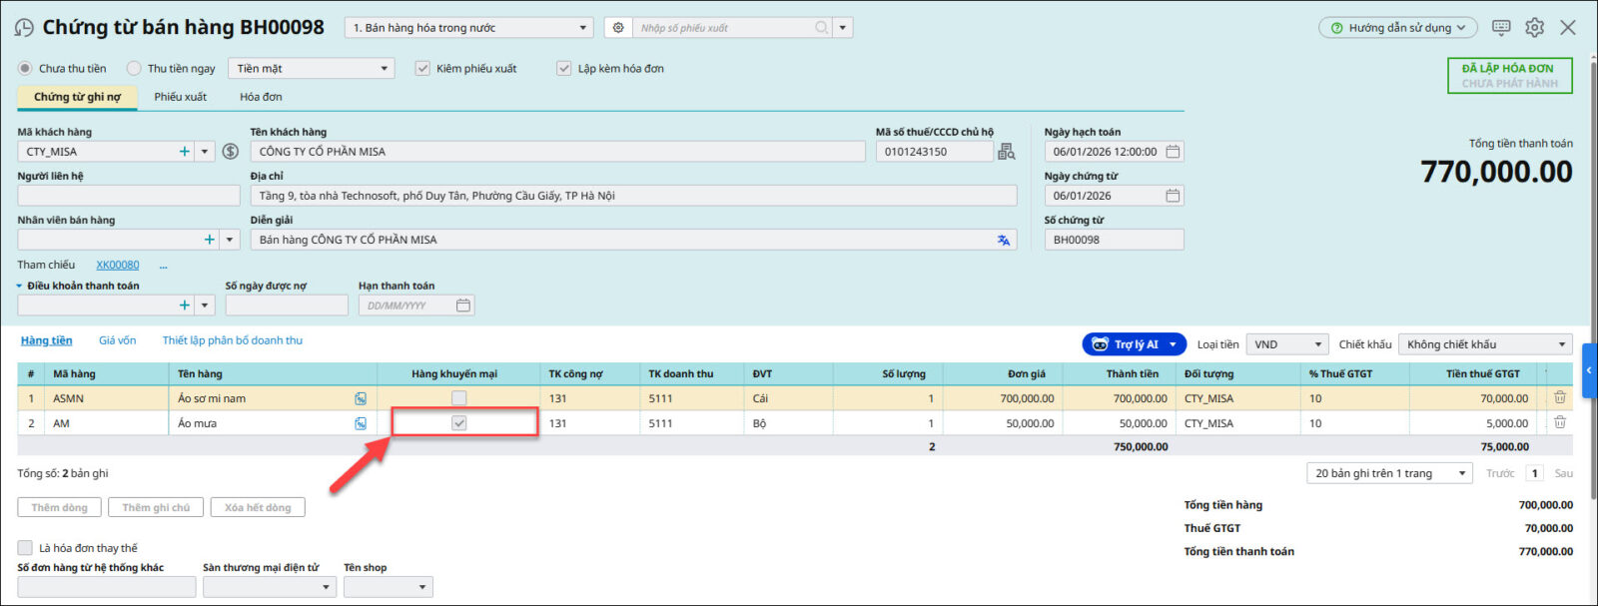Open the Ngày hạch toán calendar picker
Screen dimensions: 1598x606
click(1173, 152)
